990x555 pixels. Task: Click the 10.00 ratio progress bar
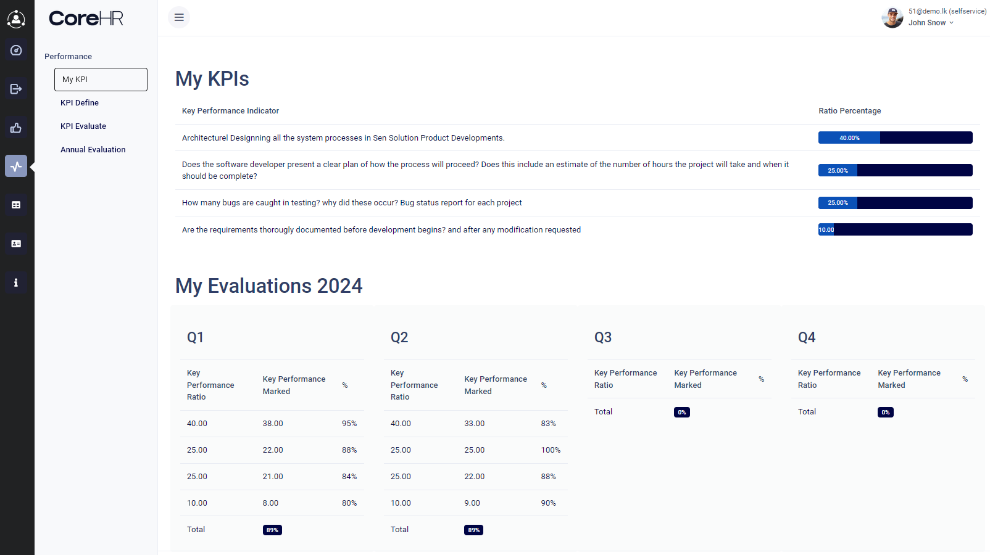point(895,229)
